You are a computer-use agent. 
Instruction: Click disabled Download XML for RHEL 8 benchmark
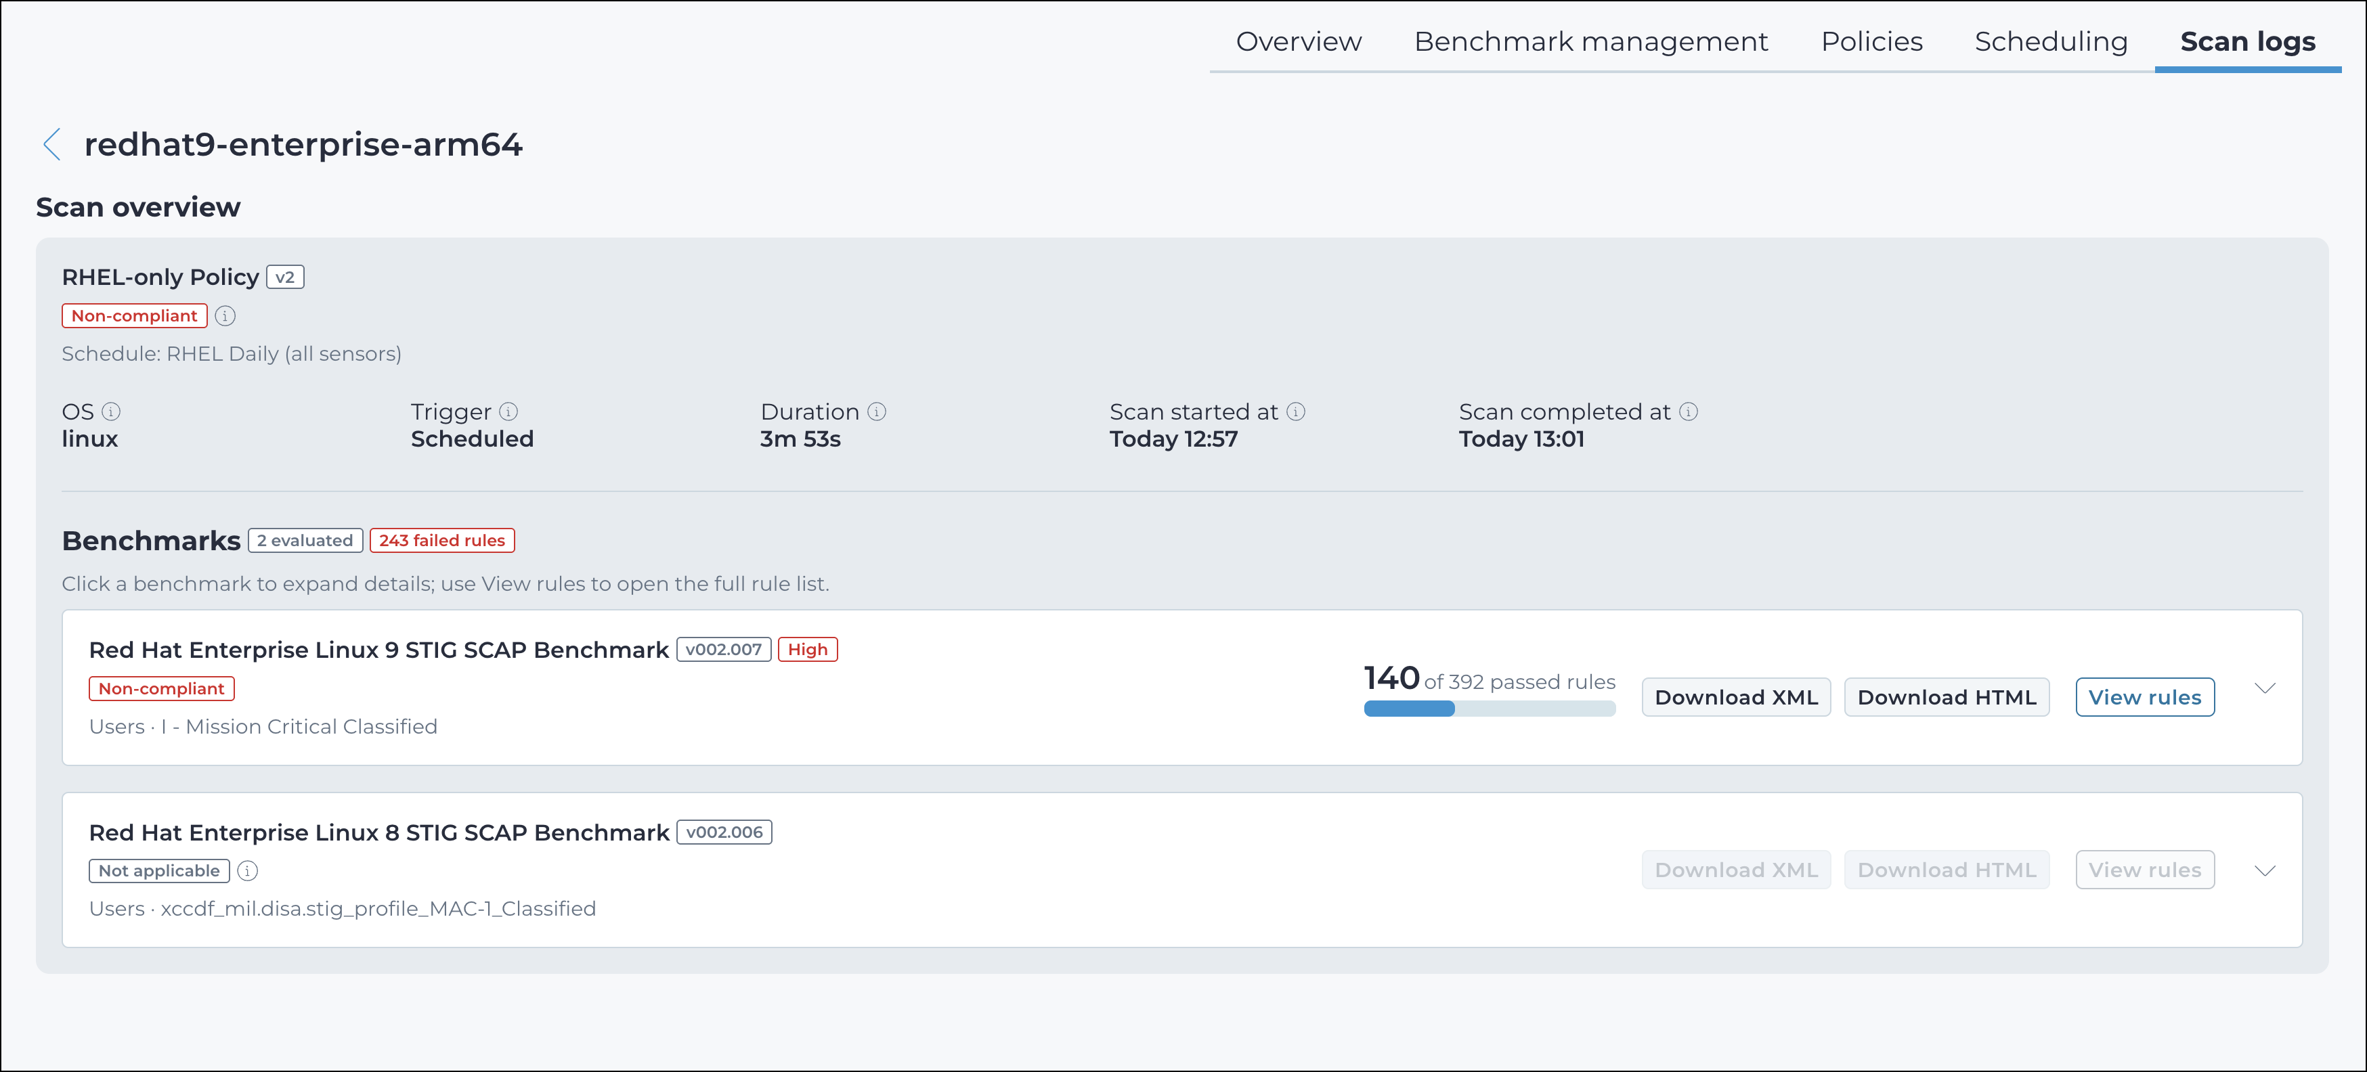pos(1736,870)
